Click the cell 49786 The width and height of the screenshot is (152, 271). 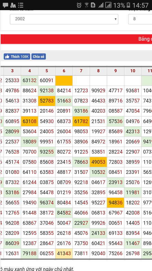pyautogui.click(x=12, y=91)
